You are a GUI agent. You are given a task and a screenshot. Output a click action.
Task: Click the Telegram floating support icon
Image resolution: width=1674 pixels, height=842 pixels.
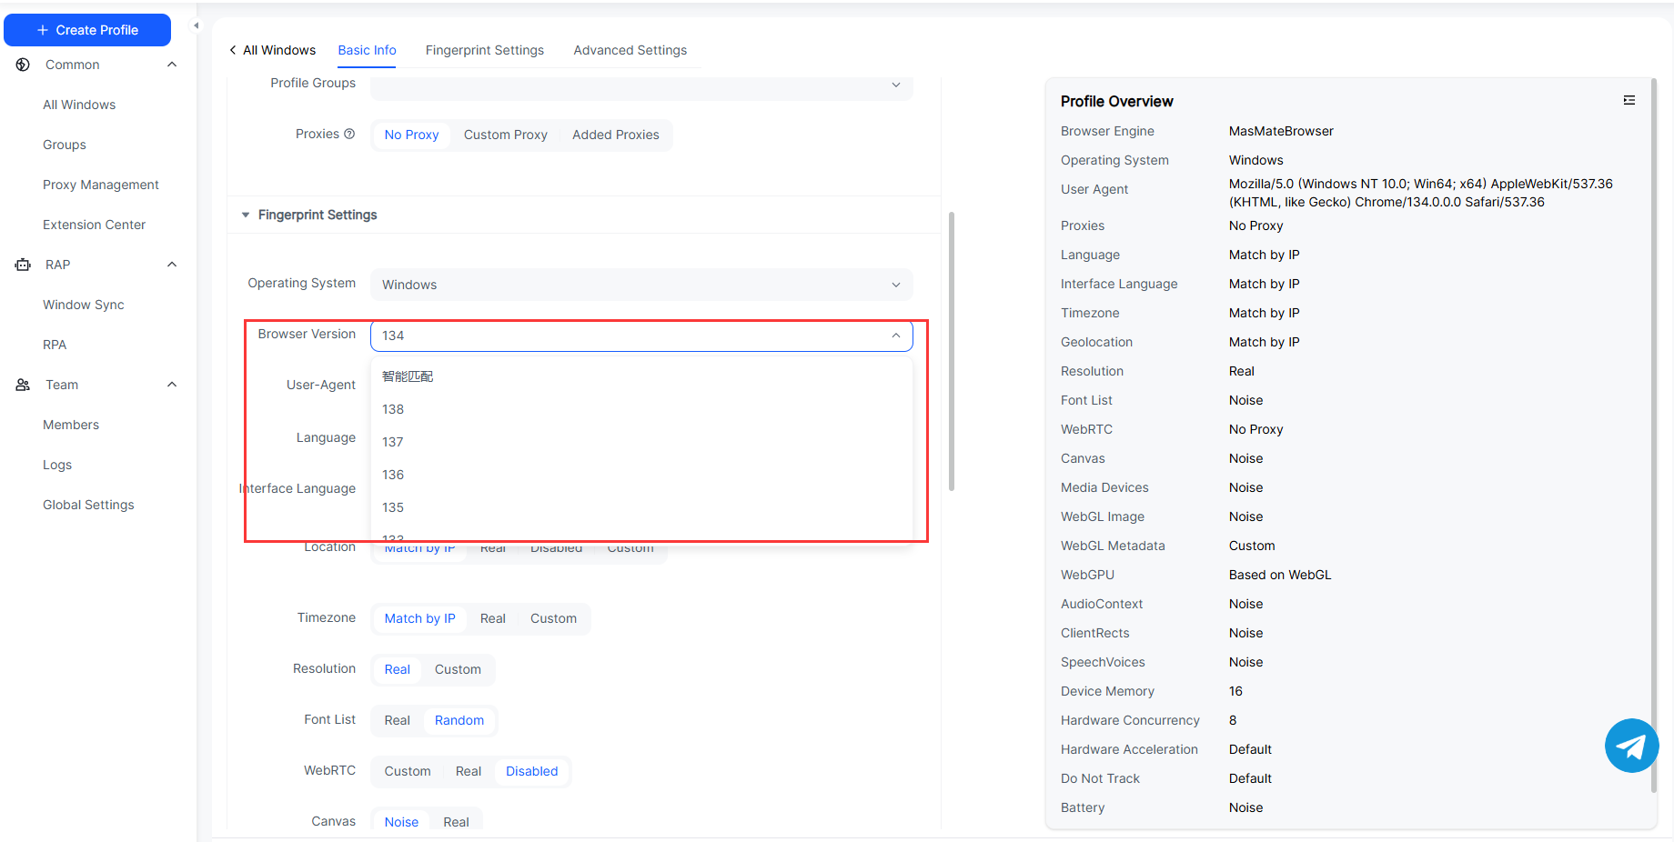click(1630, 746)
